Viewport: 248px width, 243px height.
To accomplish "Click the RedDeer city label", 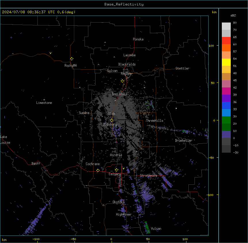I will click(x=127, y=74).
